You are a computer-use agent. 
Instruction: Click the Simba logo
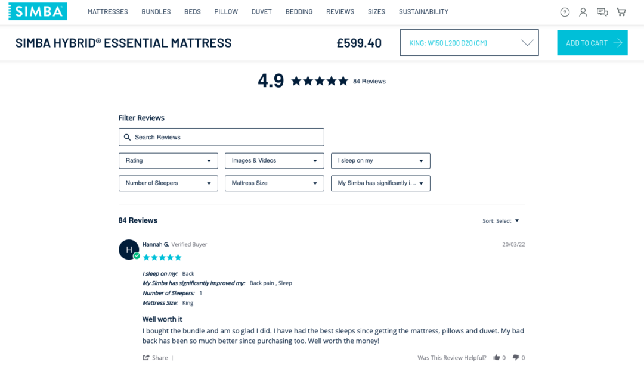tap(38, 11)
